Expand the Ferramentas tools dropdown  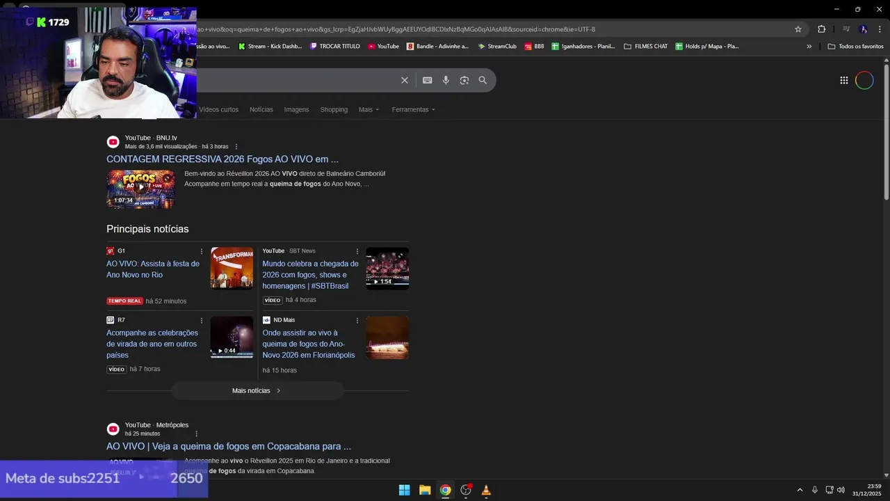pos(413,109)
